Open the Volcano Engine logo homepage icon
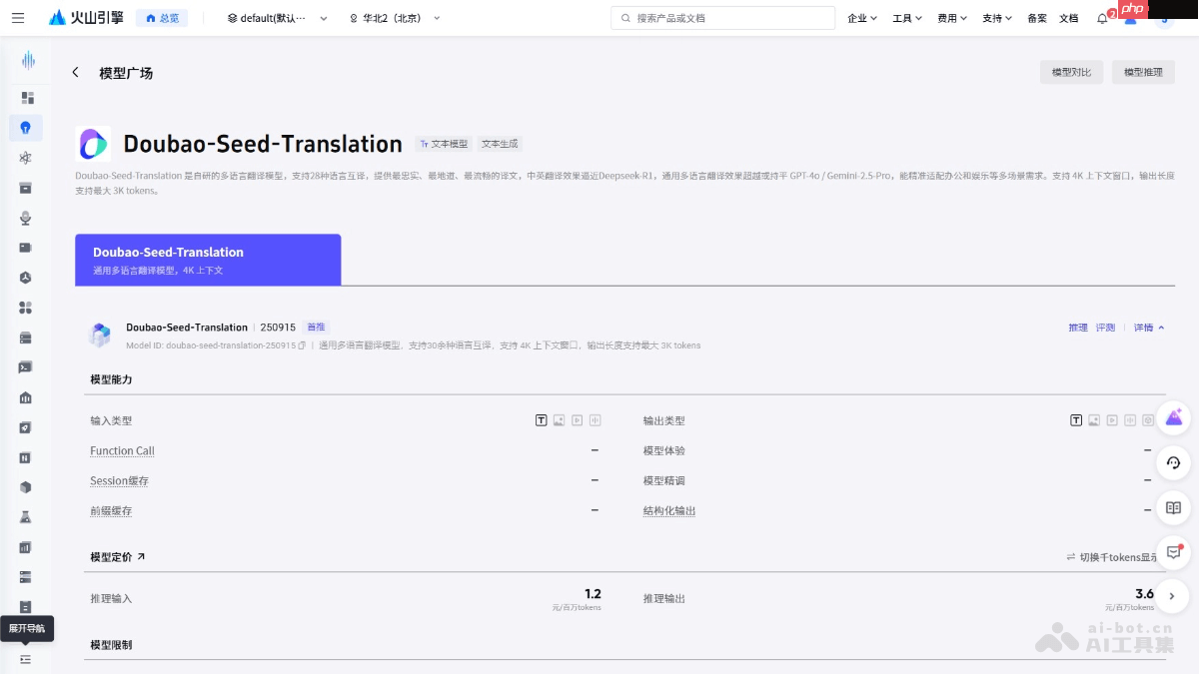The height and width of the screenshot is (674, 1199). [x=57, y=17]
